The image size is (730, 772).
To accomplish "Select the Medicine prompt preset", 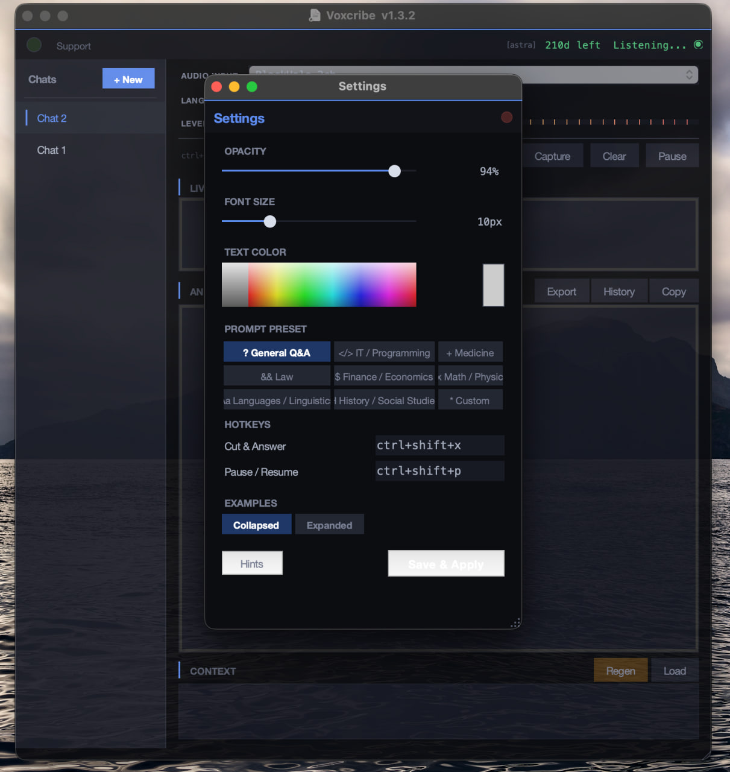I will tap(470, 352).
